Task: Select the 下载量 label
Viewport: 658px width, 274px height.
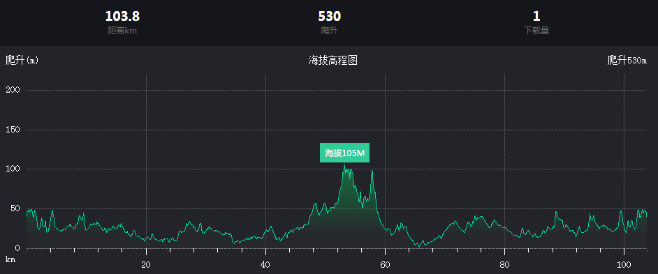Action: tap(536, 31)
